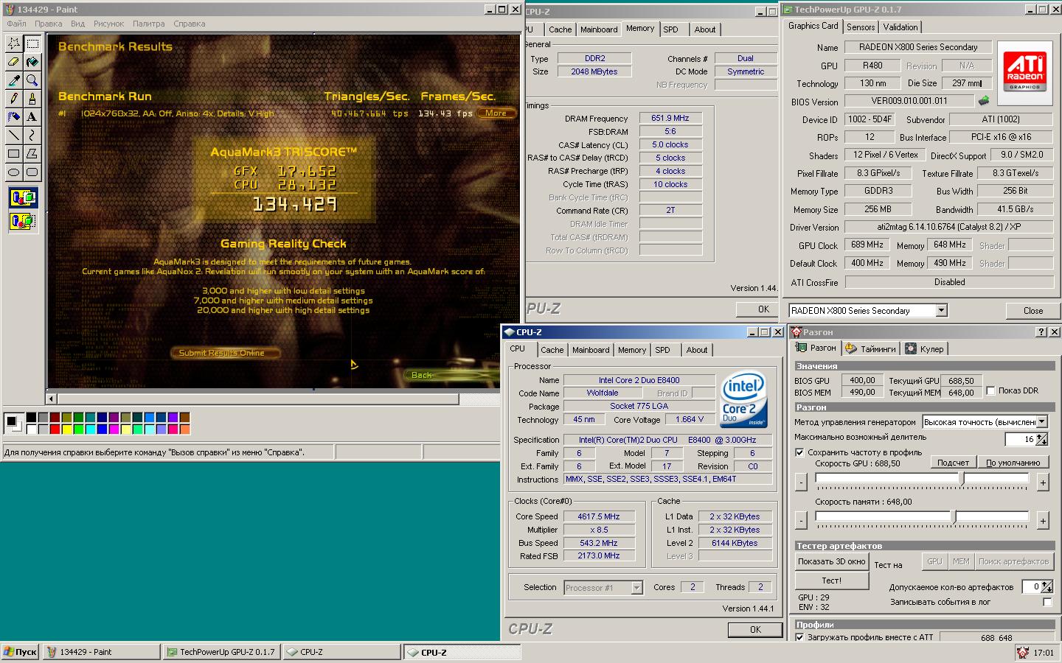
Task: Select the Rectangle shape tool
Action: point(13,153)
